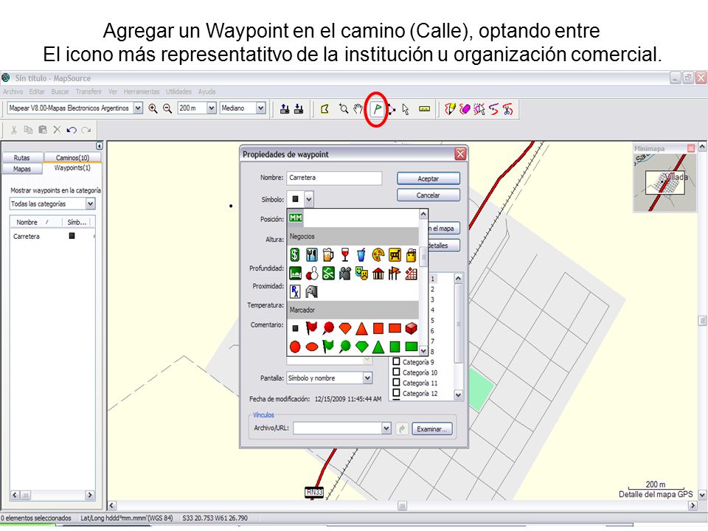Select the track Erase tool
Viewport: 708px width, 531px height.
[x=465, y=109]
